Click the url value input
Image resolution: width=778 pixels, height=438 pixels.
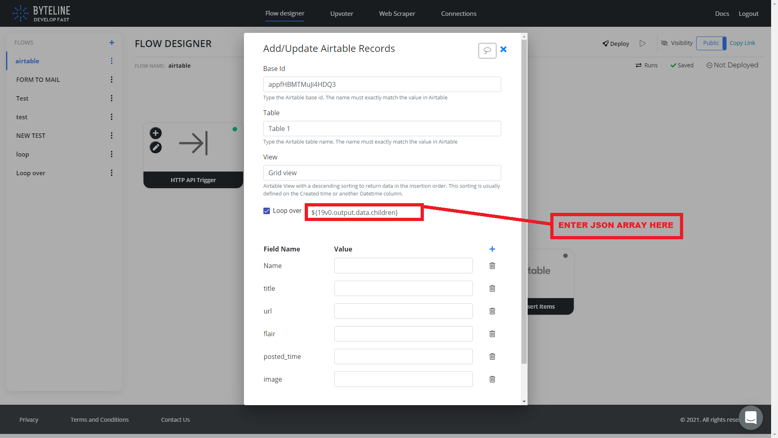(x=404, y=311)
